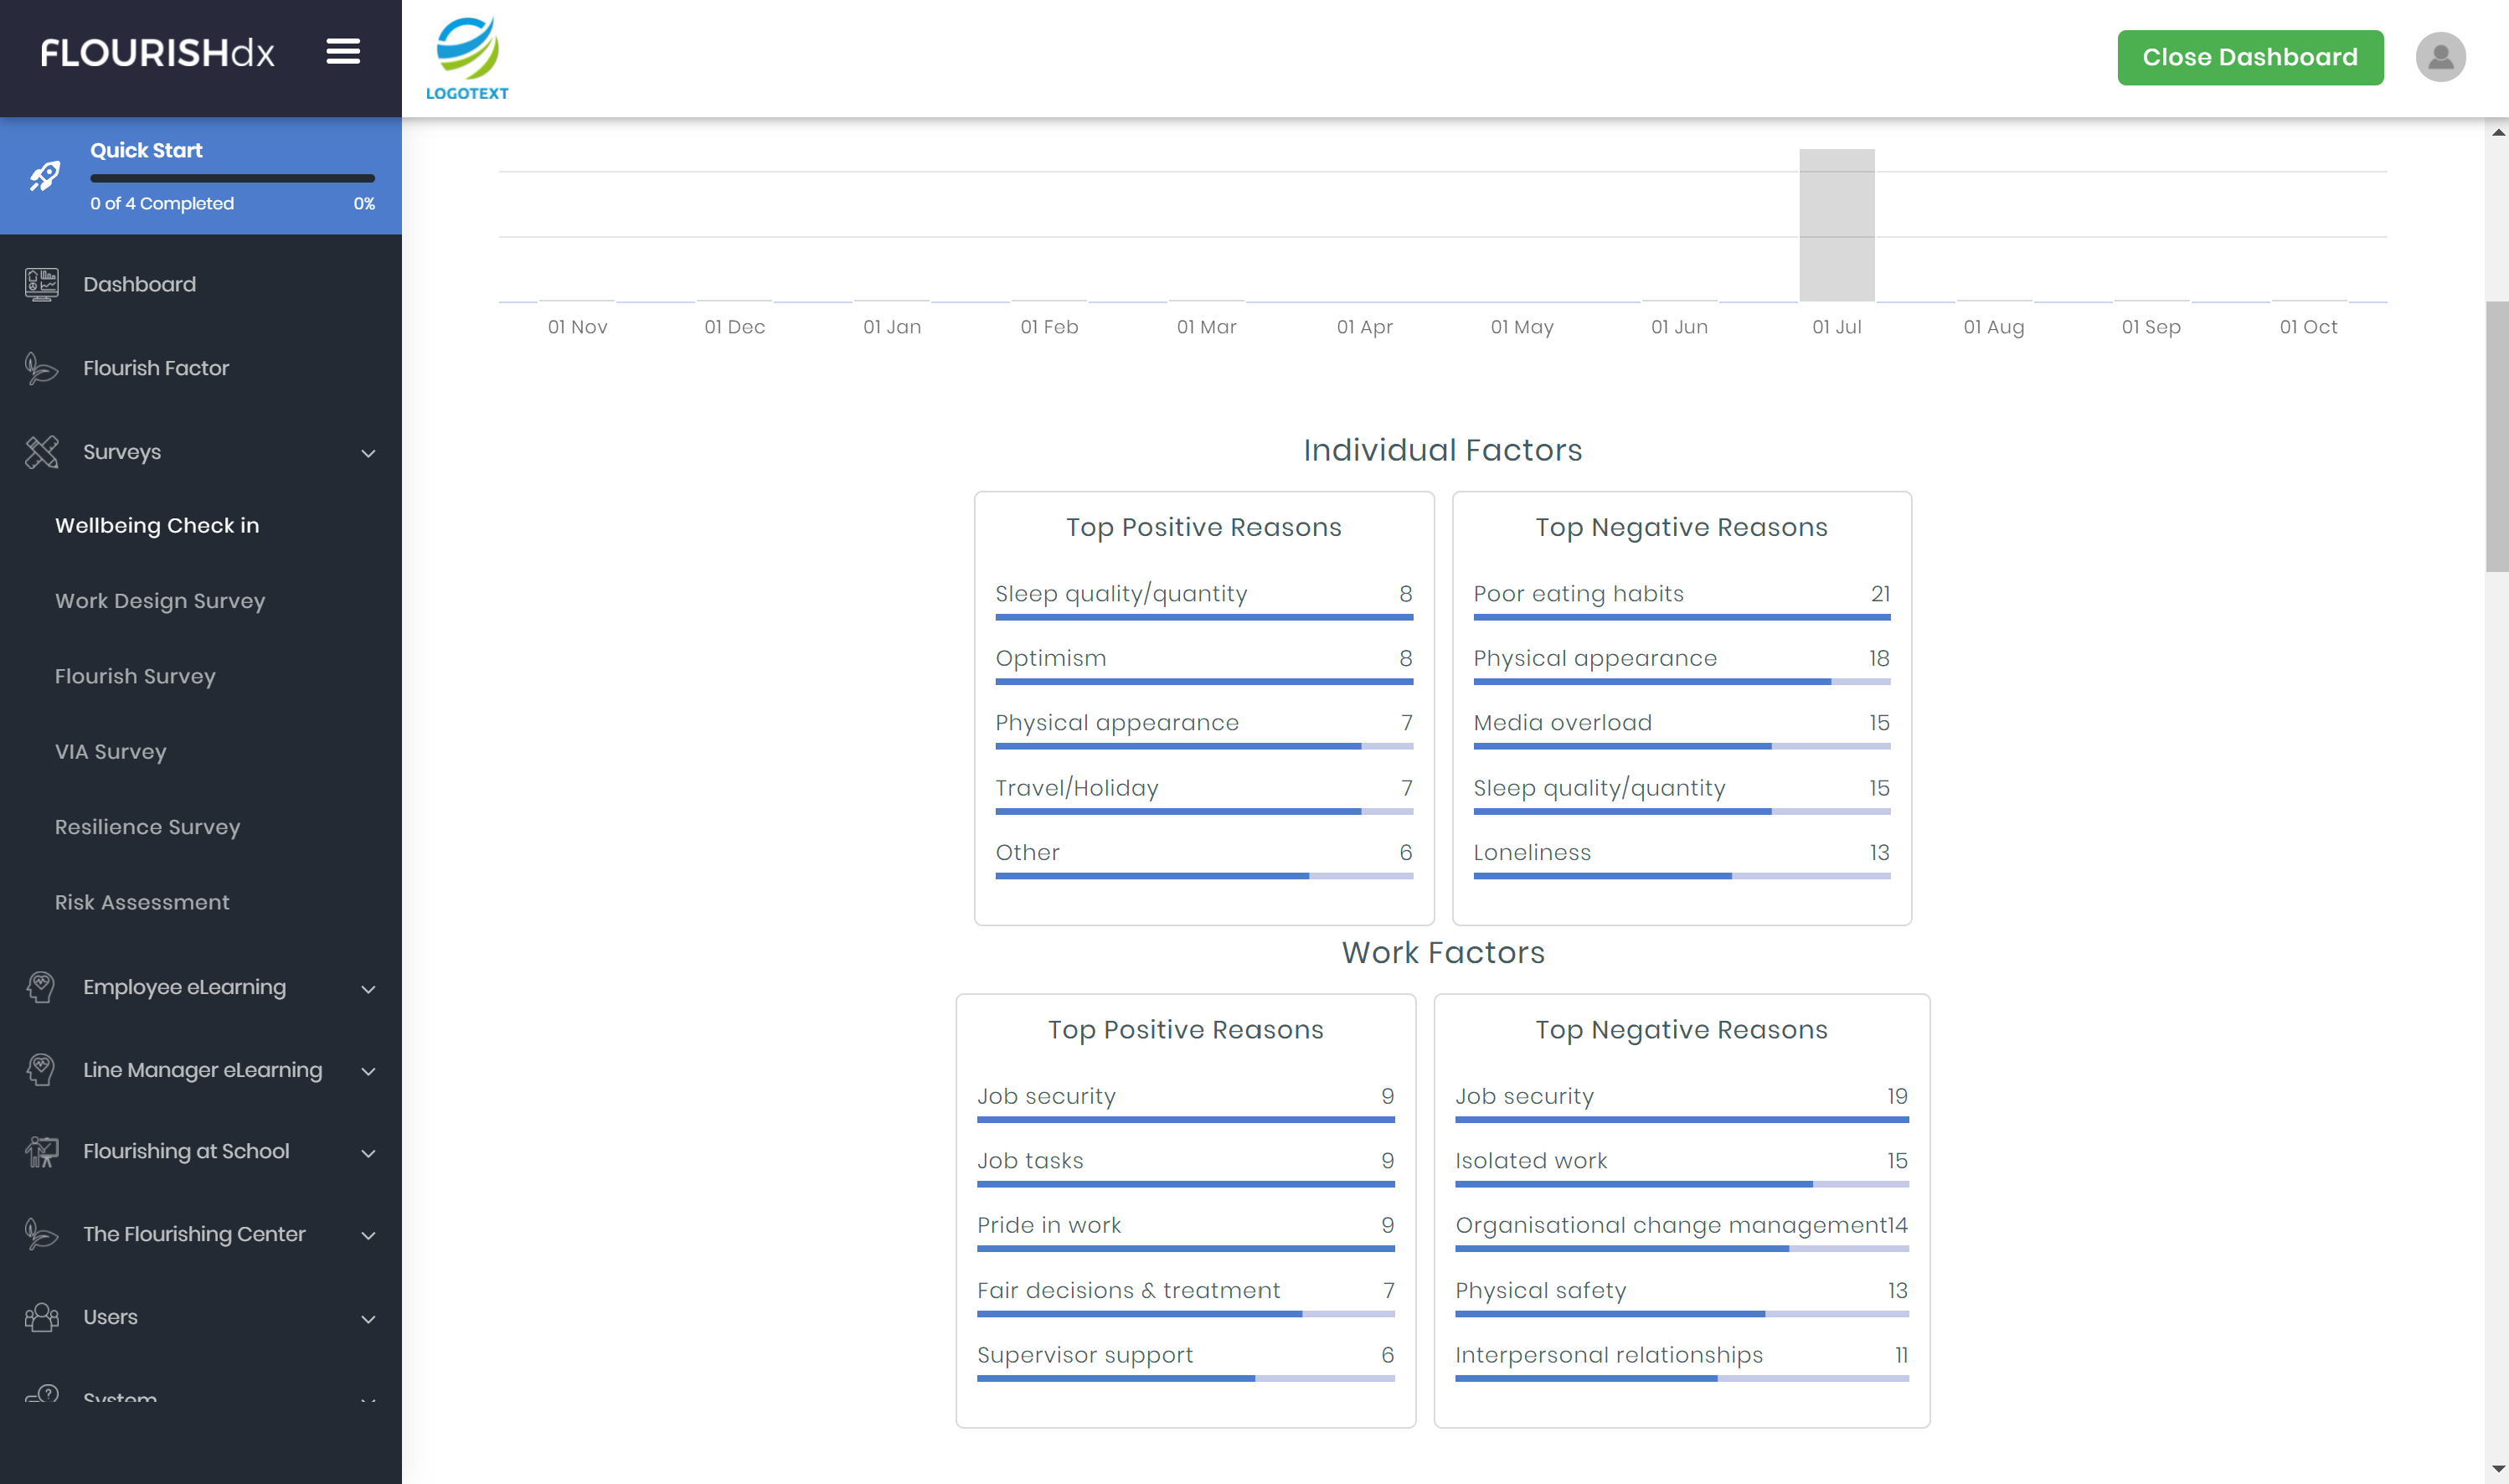Expand the Users menu chevron
Screen dimensions: 2509x1484
click(x=368, y=1319)
